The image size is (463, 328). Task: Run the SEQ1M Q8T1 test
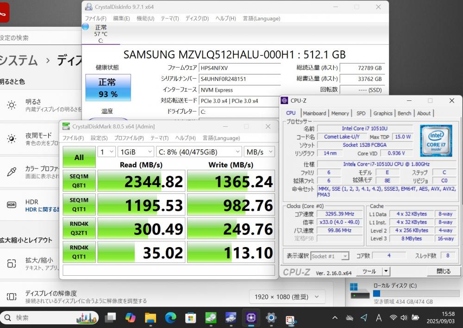[79, 181]
